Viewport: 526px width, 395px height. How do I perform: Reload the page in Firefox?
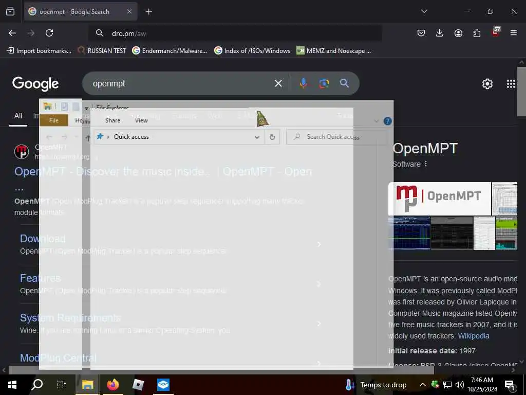[x=49, y=33]
